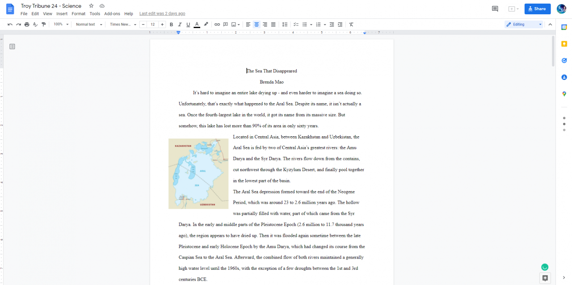
Task: Enable justify text alignment
Action: point(273,25)
